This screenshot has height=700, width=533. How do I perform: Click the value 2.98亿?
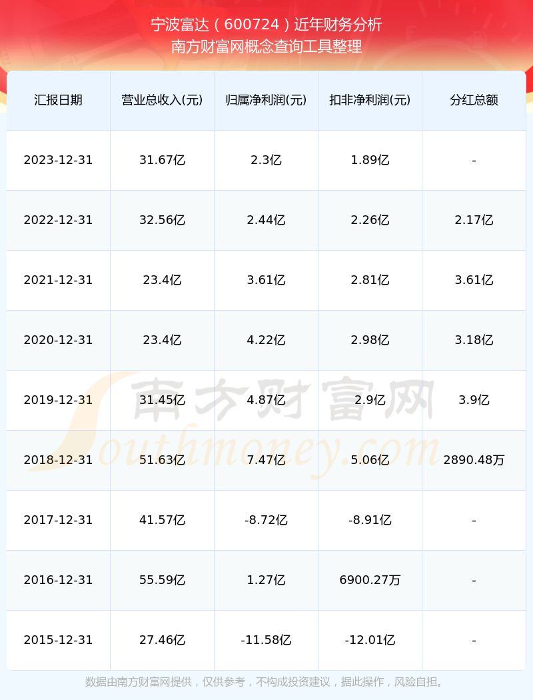coord(370,340)
